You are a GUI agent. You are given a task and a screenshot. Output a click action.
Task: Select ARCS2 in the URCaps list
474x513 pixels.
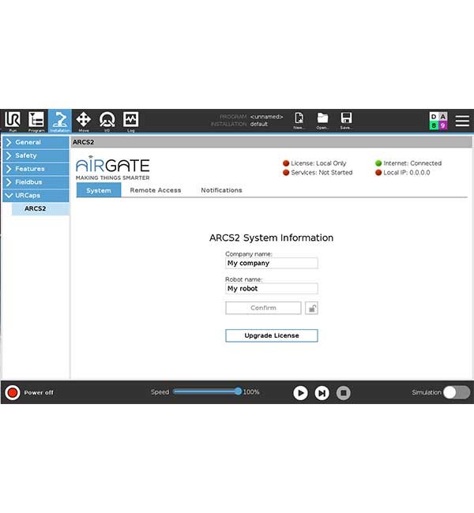(40, 208)
